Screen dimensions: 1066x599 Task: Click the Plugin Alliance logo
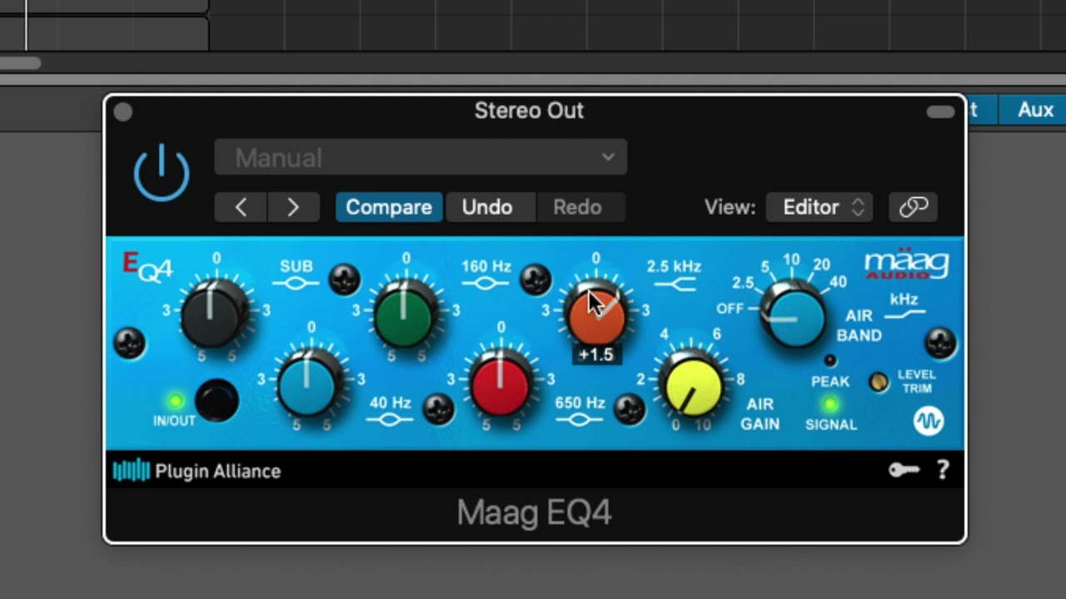tap(197, 471)
